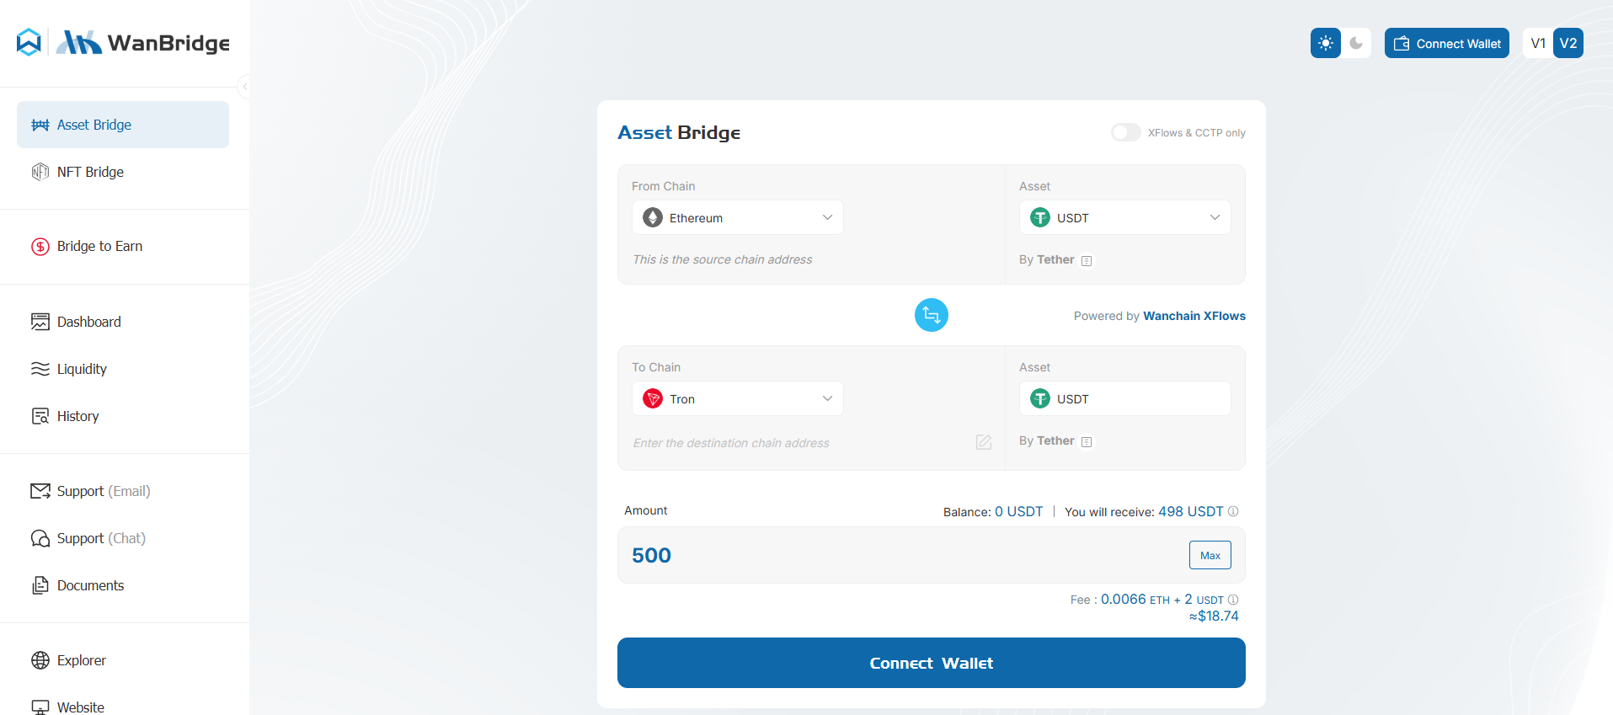Screen dimensions: 1613x715
Task: Click the History search-list icon
Action: coord(40,416)
